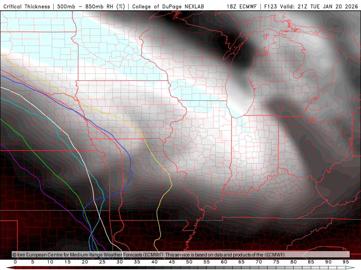Click the "College of DuPage NEXLAB" text

[168, 7]
